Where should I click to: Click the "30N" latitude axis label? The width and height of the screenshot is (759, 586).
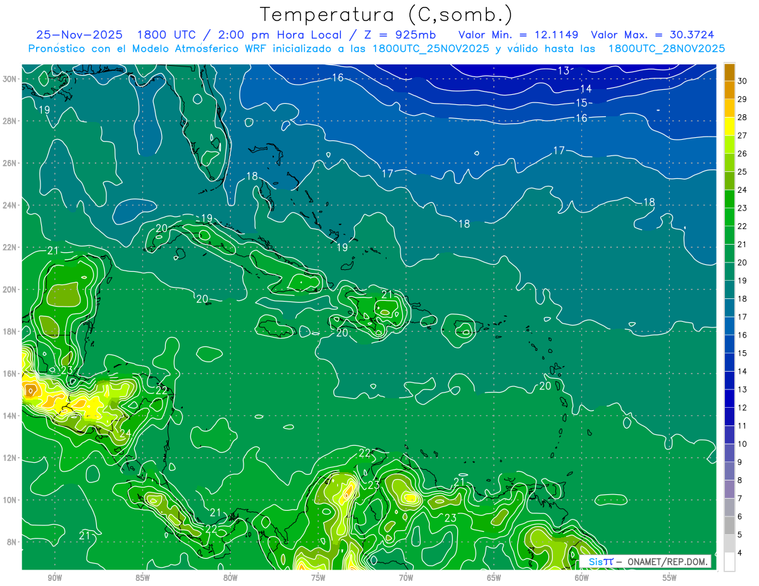pos(9,79)
